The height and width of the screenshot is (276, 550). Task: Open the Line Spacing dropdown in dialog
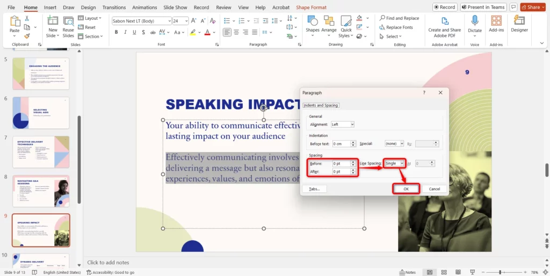tap(394, 163)
